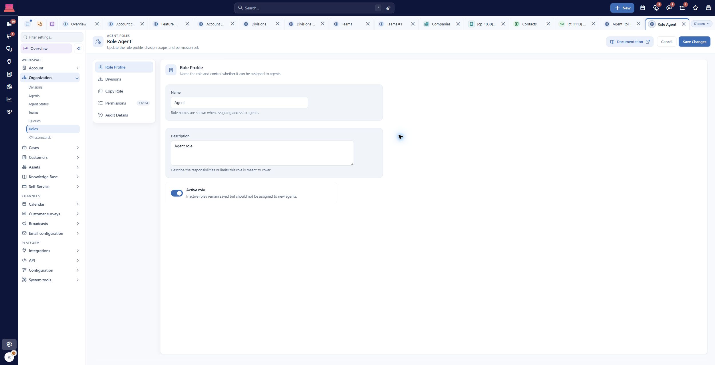Select the Role Profile section

click(x=124, y=67)
